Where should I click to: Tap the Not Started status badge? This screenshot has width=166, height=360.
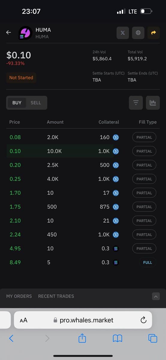pos(21,78)
